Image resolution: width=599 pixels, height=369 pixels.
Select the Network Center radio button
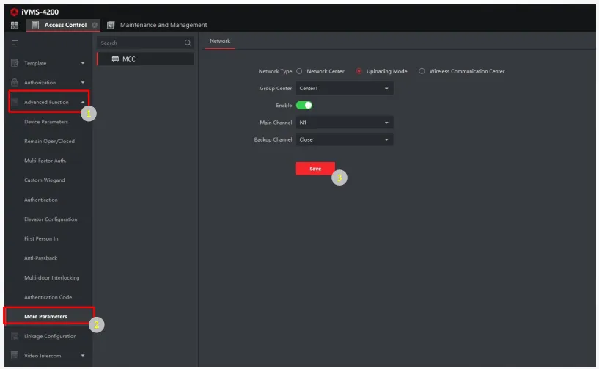(x=299, y=71)
